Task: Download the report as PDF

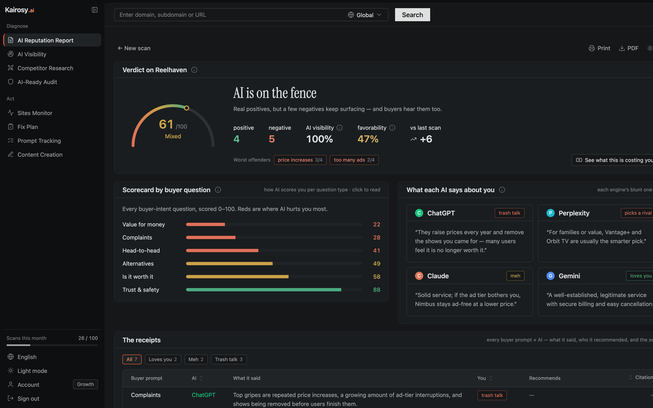Action: (x=629, y=48)
